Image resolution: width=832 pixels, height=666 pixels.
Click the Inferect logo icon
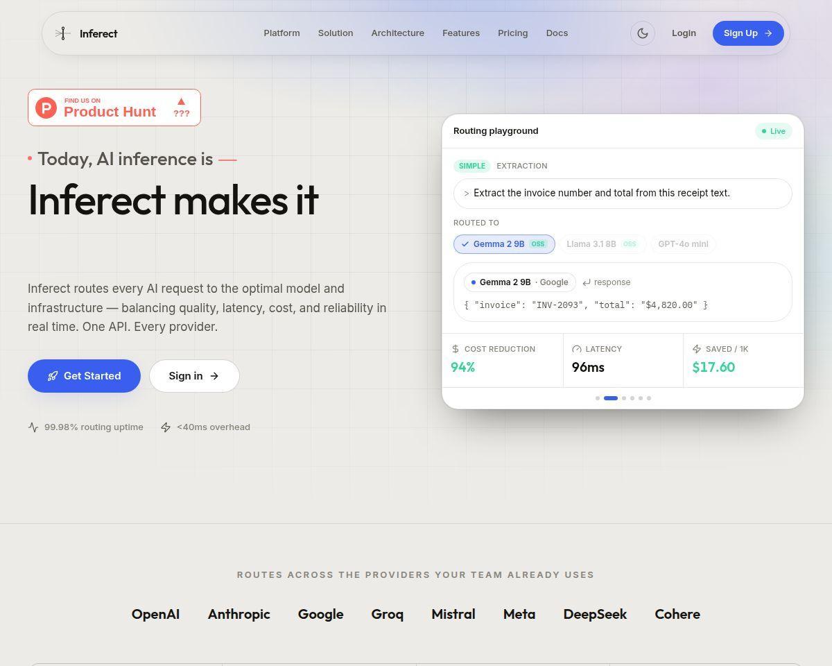coord(62,33)
